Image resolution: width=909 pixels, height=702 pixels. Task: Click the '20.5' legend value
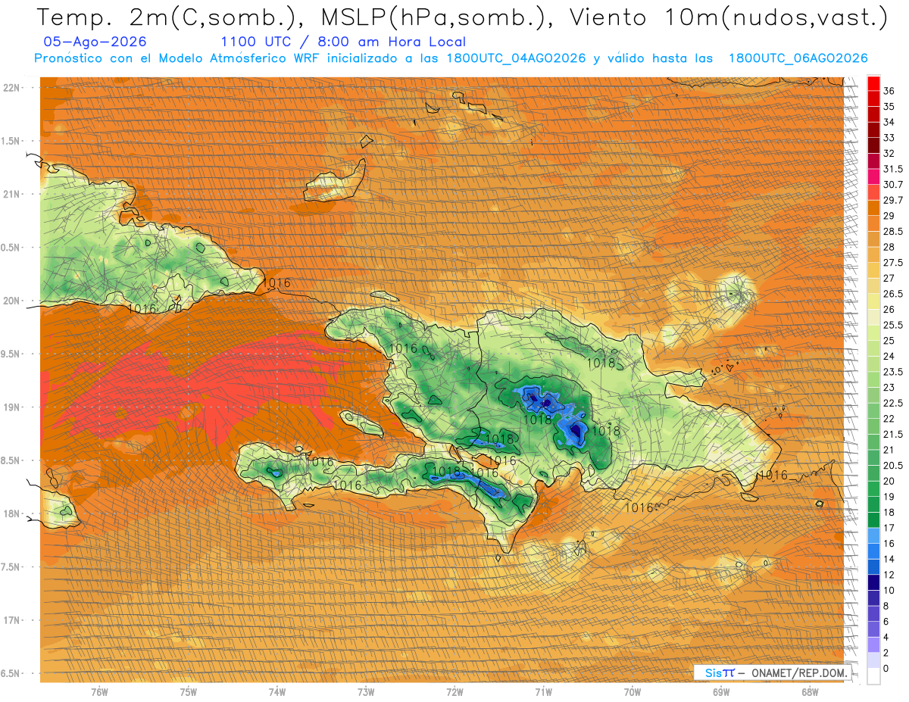coord(893,465)
